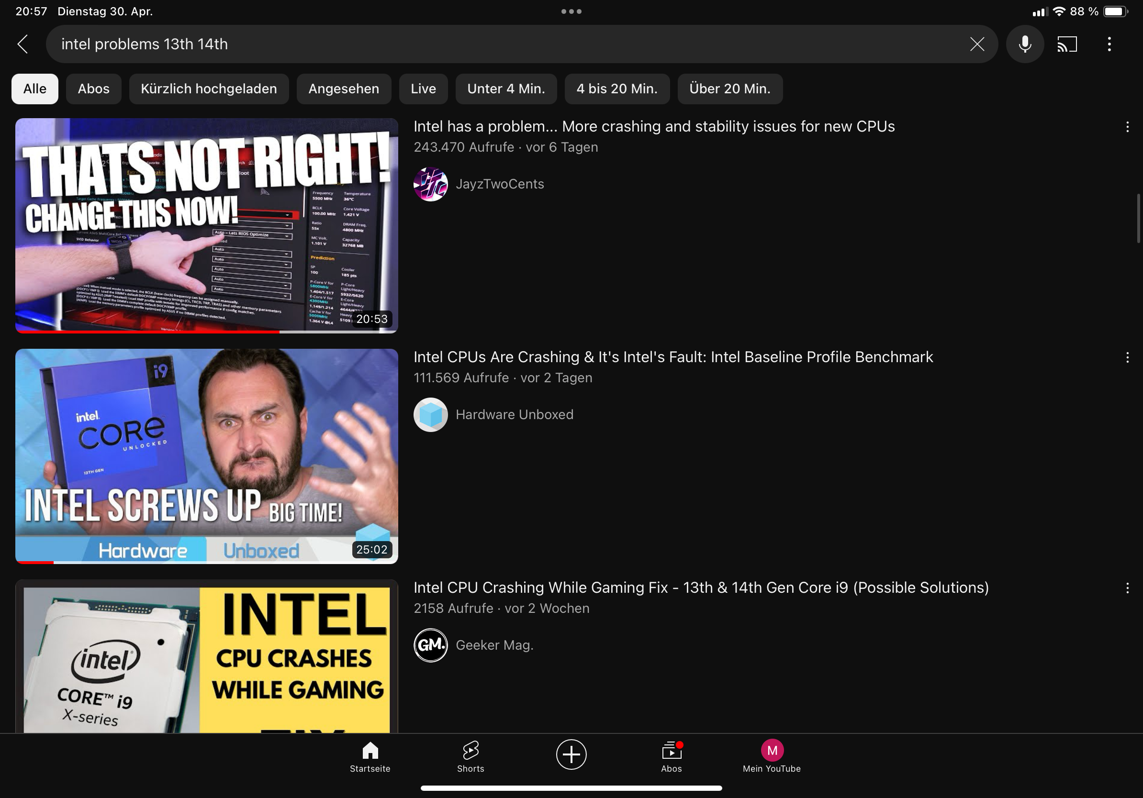
Task: Tap the back arrow next to search
Action: (x=23, y=44)
